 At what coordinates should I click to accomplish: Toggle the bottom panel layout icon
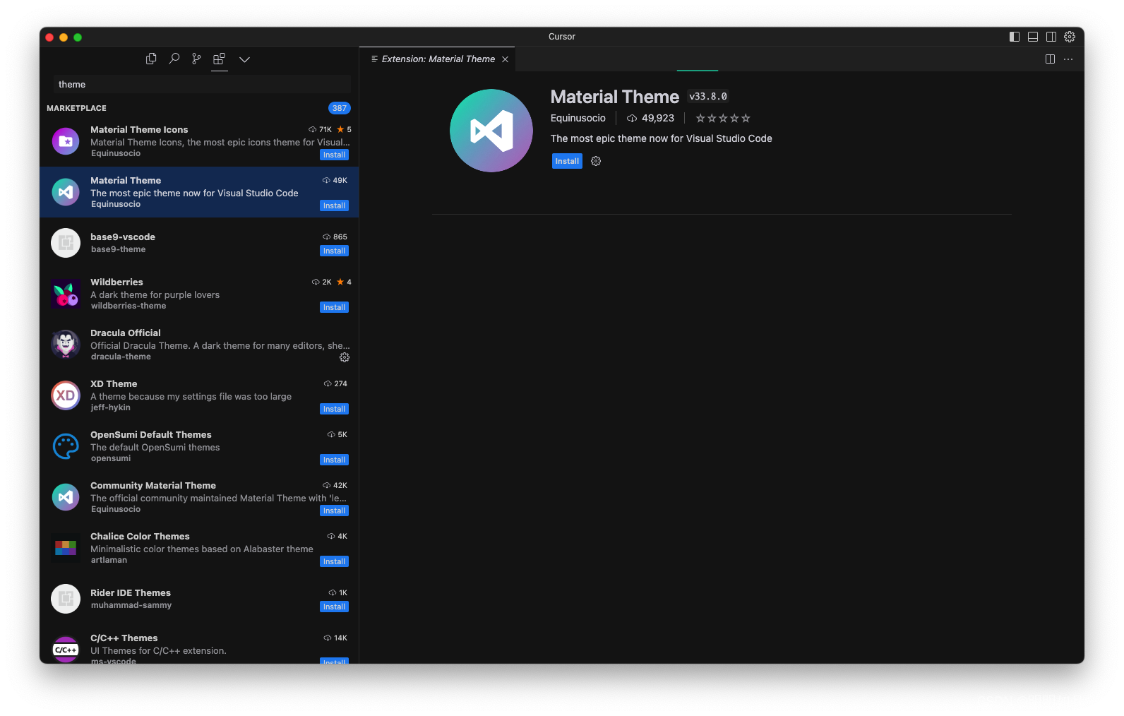click(1033, 37)
